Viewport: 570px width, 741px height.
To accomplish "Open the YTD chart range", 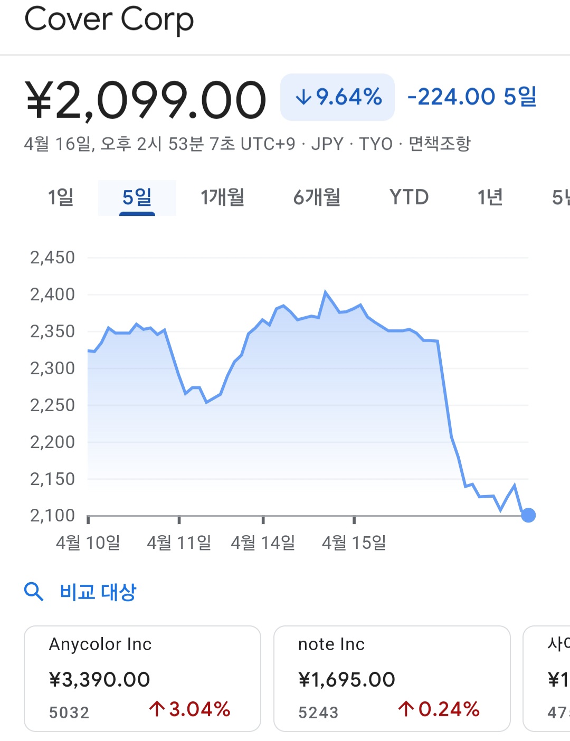I will [x=409, y=197].
